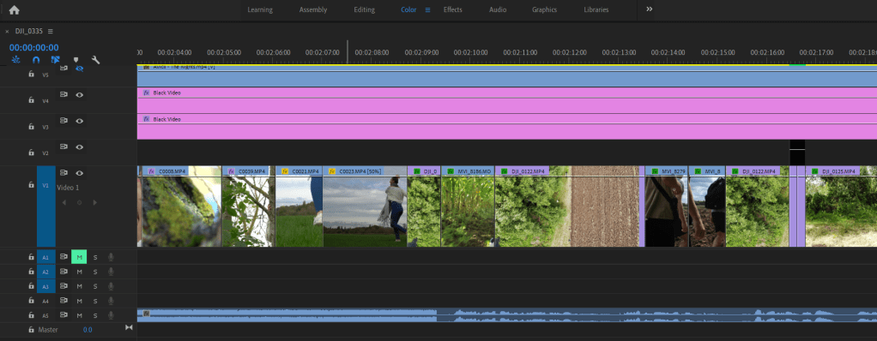877x341 pixels.
Task: Switch to Effects workspace
Action: pyautogui.click(x=453, y=9)
